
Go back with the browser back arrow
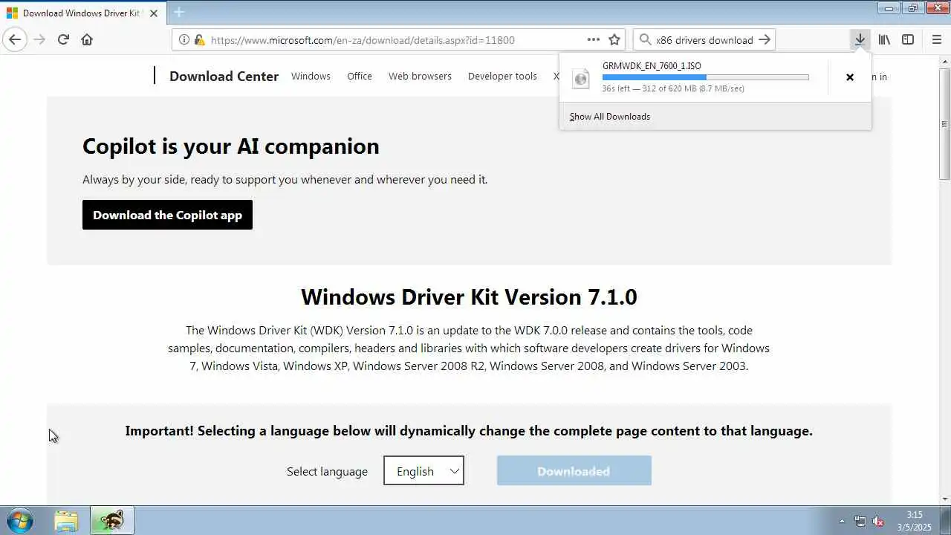click(x=15, y=40)
